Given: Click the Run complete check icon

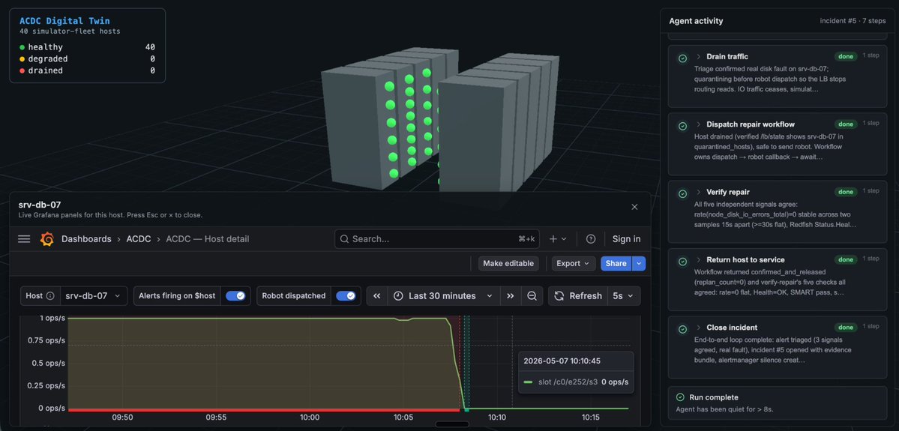Looking at the screenshot, I should [x=681, y=397].
